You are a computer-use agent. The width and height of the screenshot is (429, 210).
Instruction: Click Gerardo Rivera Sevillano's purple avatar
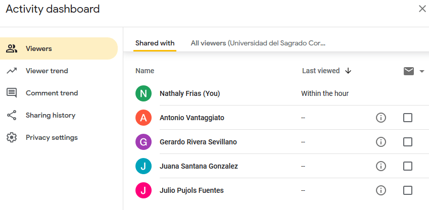144,142
